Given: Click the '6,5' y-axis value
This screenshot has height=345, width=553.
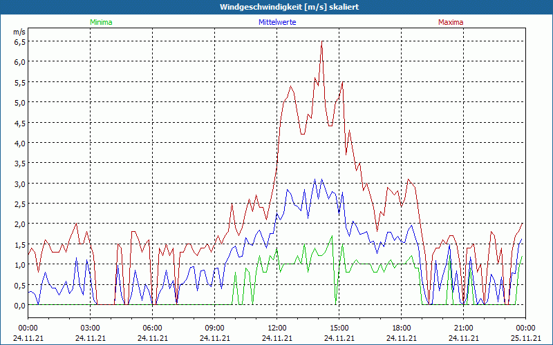Looking at the screenshot, I should coord(20,42).
